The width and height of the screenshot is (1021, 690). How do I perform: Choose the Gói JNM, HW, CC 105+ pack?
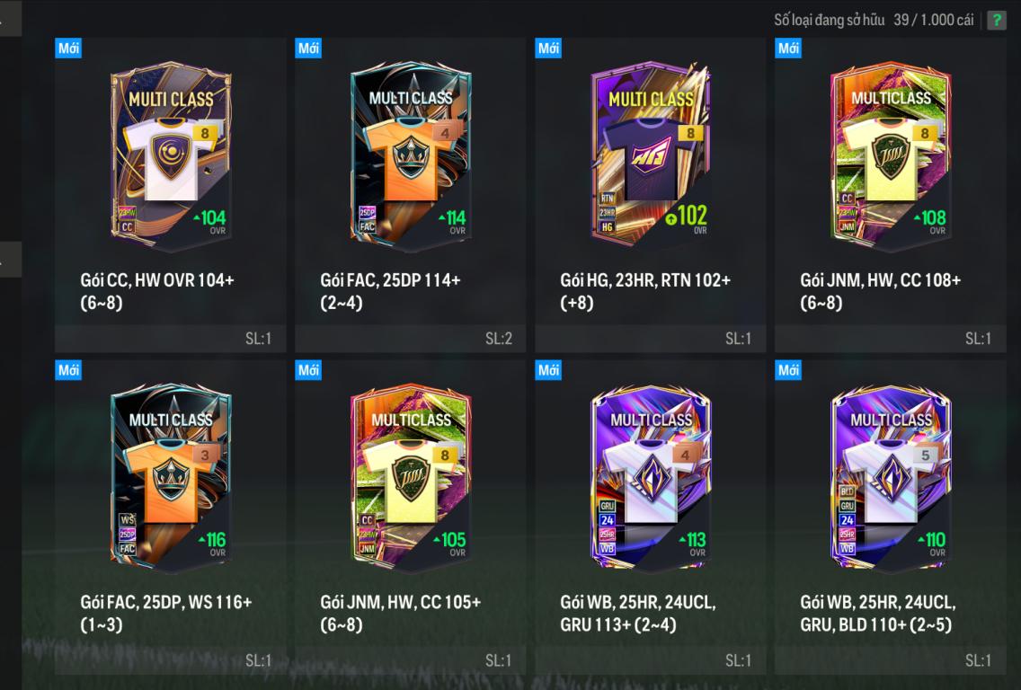point(410,517)
